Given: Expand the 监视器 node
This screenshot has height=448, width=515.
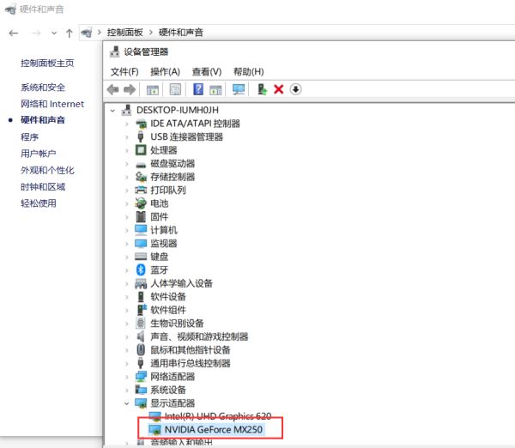Looking at the screenshot, I should coord(127,244).
